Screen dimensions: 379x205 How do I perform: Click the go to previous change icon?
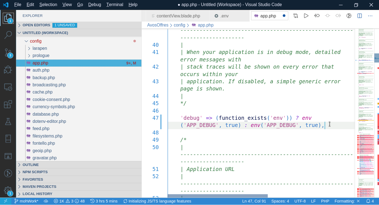tap(317, 16)
